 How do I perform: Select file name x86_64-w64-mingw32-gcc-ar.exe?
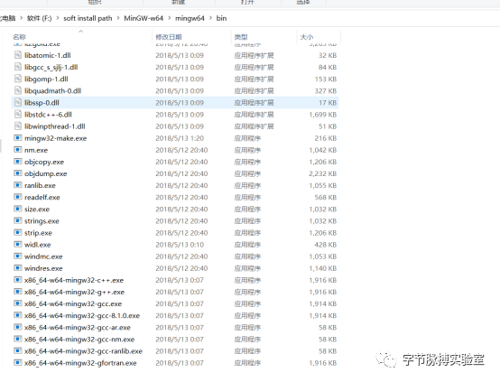78,328
